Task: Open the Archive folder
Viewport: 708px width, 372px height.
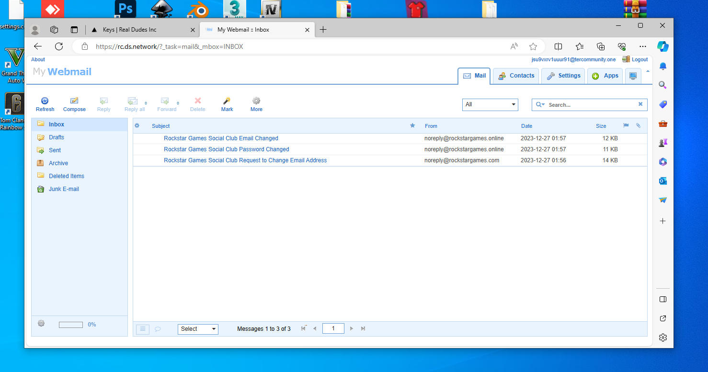Action: (x=80, y=163)
